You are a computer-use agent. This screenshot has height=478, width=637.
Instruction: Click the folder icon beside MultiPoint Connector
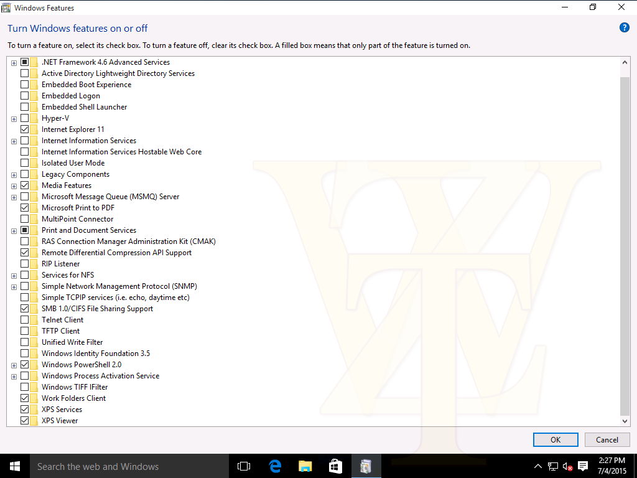(34, 219)
